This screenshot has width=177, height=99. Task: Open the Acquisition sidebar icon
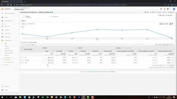[x=2, y=34]
